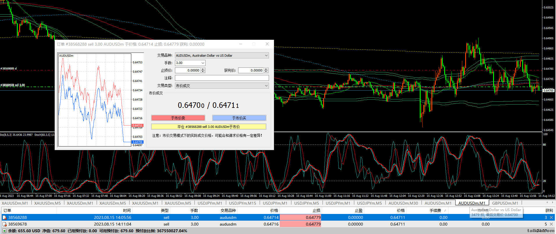The width and height of the screenshot is (556, 234).
Task: Click the blue 于市价买 buy button
Action: click(239, 118)
